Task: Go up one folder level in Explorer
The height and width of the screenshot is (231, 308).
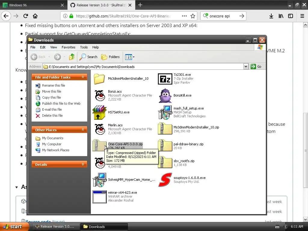Action: pyautogui.click(x=72, y=57)
